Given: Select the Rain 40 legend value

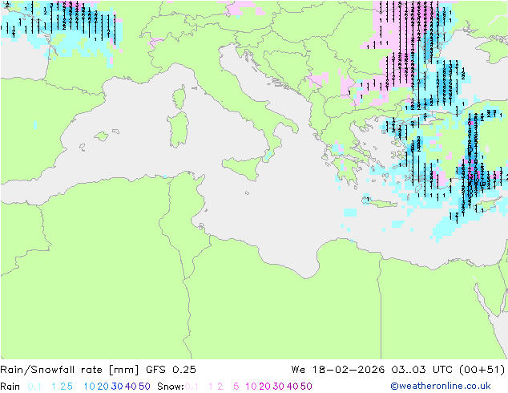Looking at the screenshot, I should click(x=131, y=387).
